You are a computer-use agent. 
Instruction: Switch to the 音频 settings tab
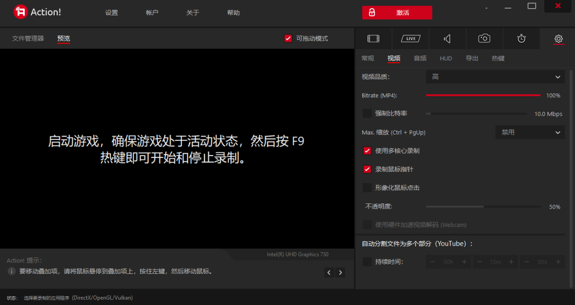coord(420,58)
